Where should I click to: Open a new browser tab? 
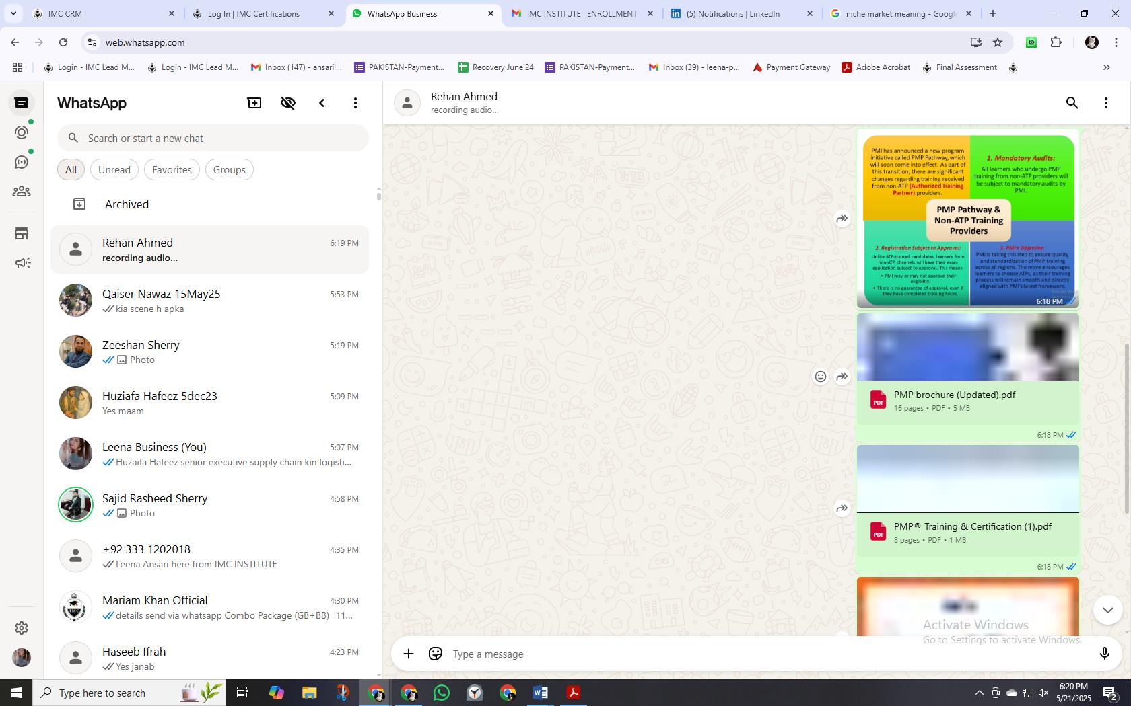(992, 13)
